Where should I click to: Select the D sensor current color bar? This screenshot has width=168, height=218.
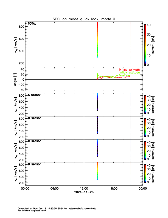pos(145,173)
